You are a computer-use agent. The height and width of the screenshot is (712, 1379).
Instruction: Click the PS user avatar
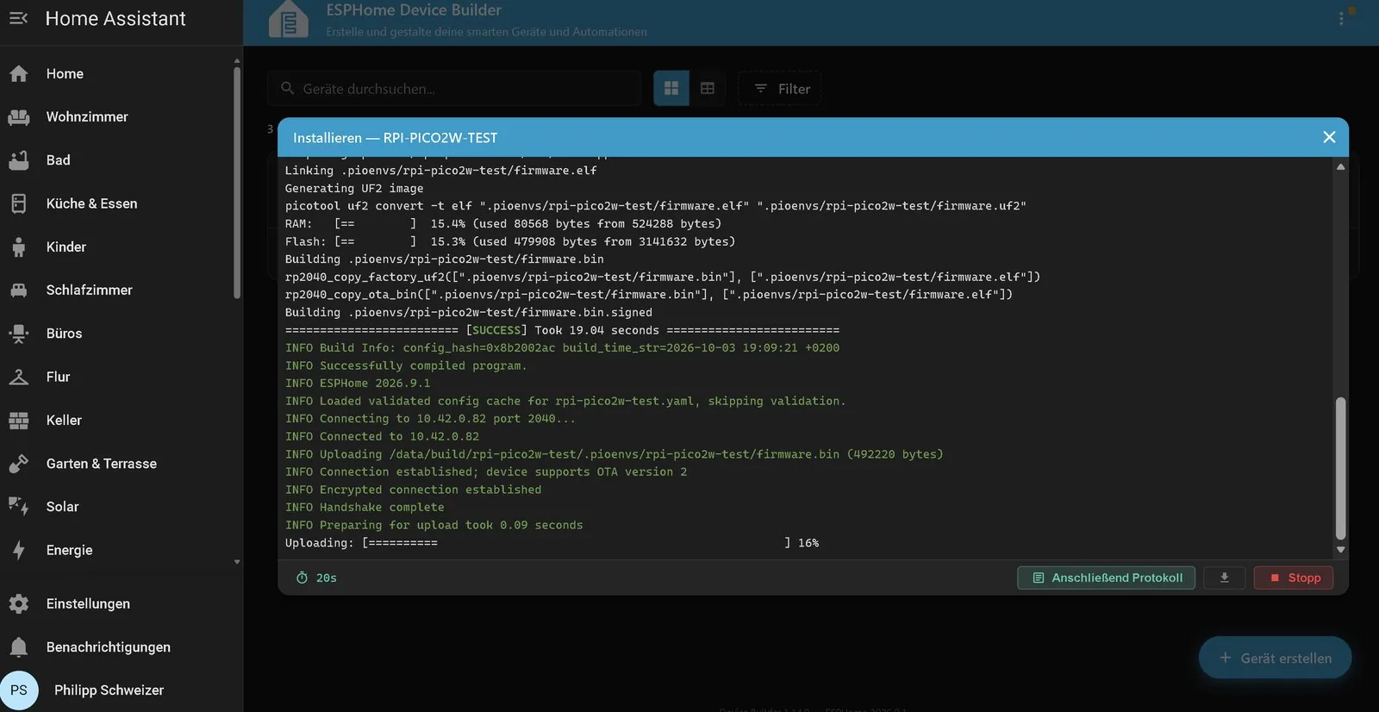coord(19,690)
